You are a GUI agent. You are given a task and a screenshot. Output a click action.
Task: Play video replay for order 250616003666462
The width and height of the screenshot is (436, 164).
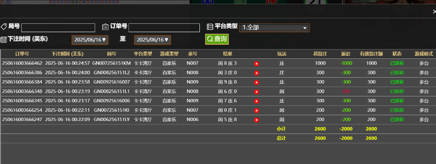pyautogui.click(x=256, y=64)
